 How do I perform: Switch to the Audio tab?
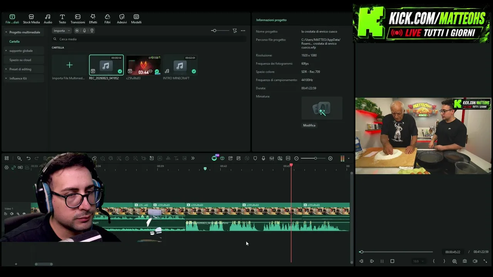tap(48, 19)
